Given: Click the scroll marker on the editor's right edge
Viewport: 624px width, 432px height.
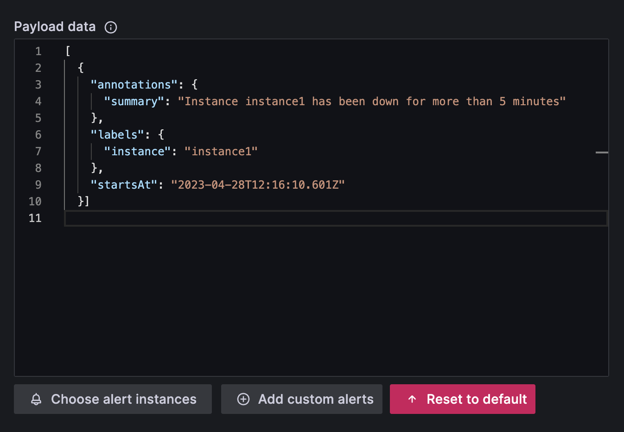Looking at the screenshot, I should tap(601, 152).
